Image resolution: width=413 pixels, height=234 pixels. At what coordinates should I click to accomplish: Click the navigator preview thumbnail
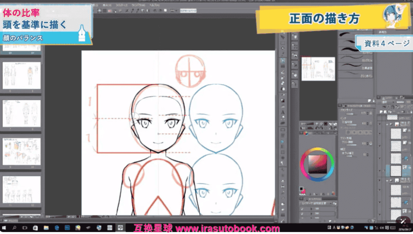tap(318, 69)
